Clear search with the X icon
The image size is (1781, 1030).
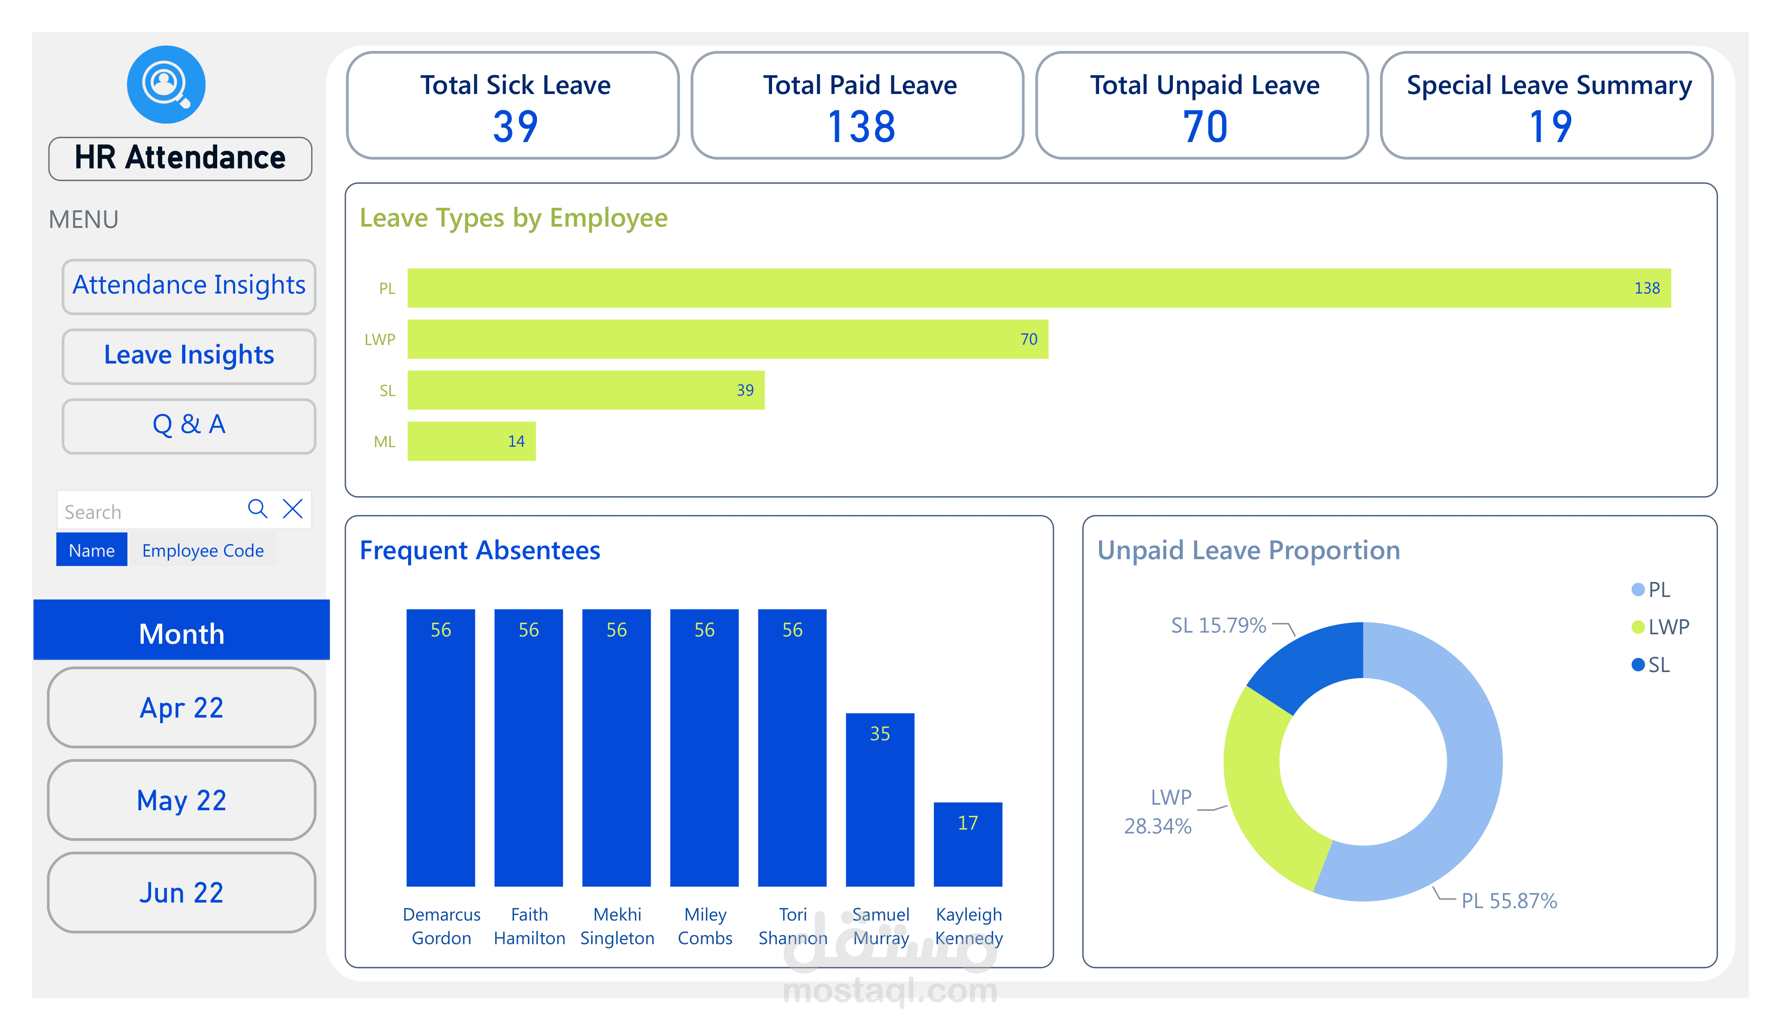293,508
